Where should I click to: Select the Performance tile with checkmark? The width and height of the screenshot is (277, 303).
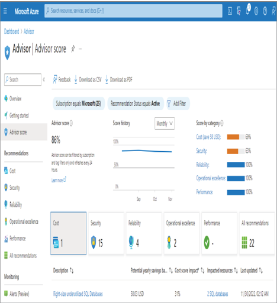(220, 233)
